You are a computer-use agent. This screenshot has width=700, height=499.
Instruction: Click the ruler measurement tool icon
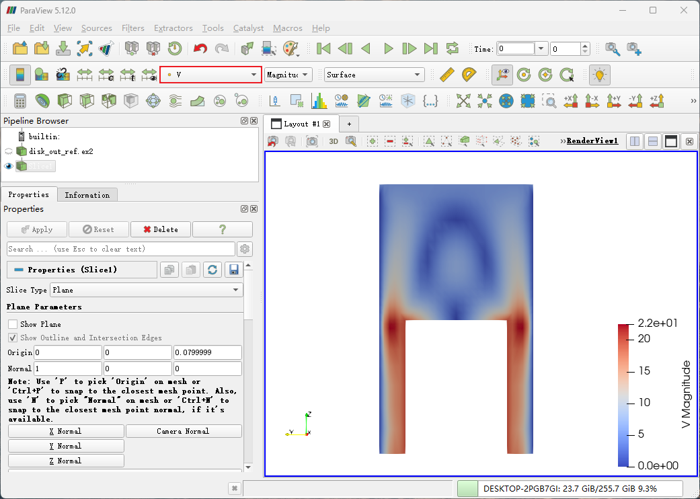coord(447,75)
